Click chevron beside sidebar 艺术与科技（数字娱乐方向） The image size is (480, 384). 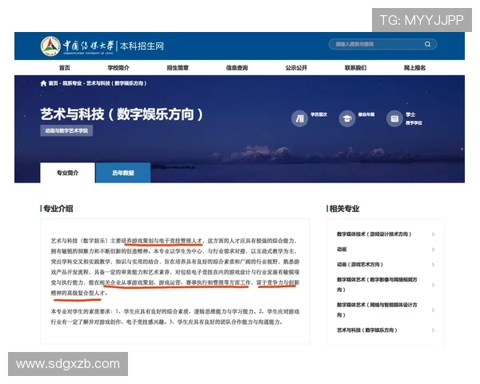pyautogui.click(x=433, y=330)
